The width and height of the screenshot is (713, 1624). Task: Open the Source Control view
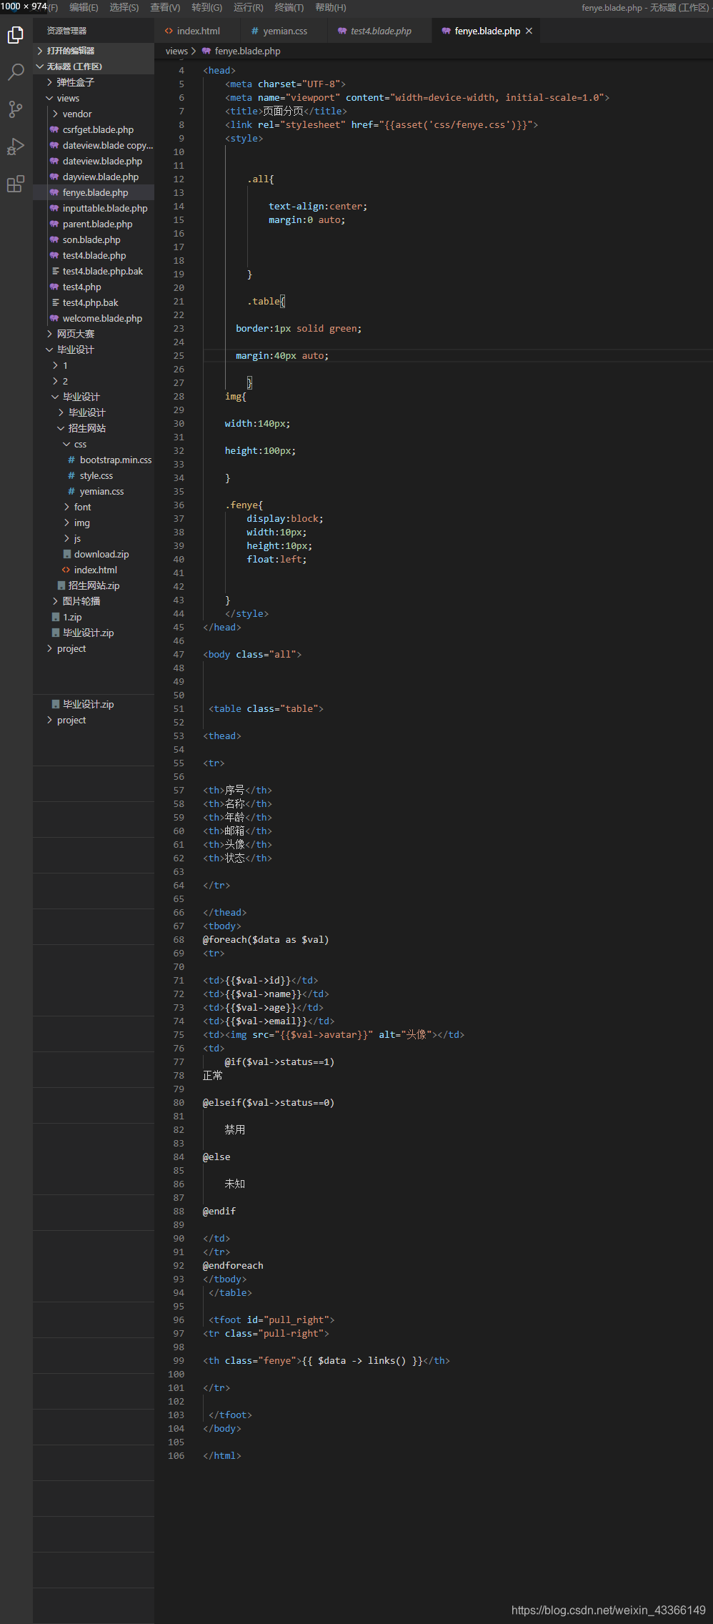point(16,109)
